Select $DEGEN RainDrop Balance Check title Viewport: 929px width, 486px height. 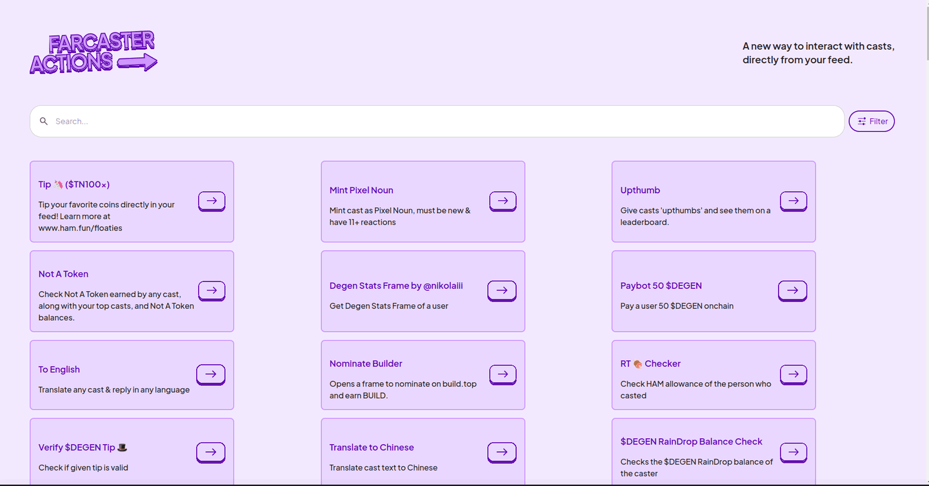tap(692, 442)
